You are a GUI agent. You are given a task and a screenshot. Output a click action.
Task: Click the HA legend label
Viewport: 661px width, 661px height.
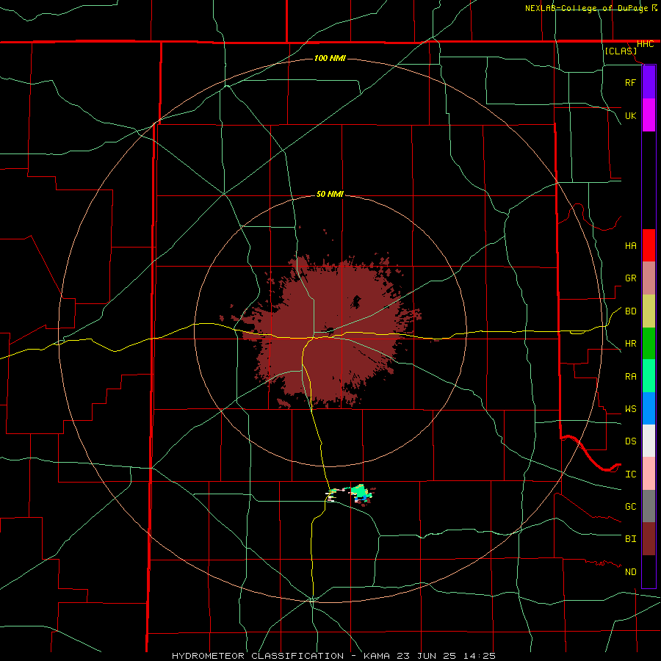tap(630, 246)
